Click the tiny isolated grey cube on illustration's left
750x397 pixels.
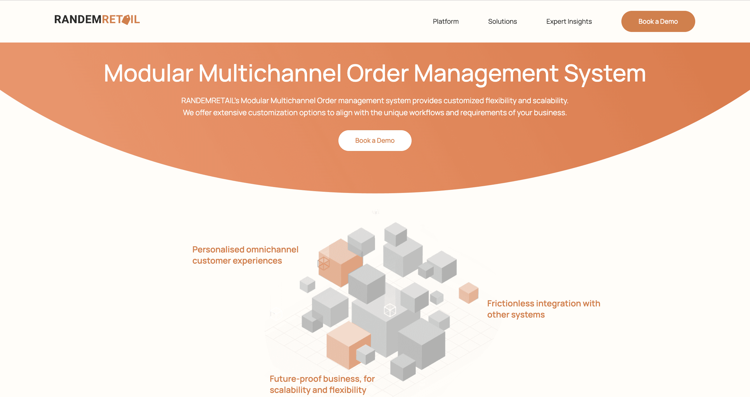307,284
